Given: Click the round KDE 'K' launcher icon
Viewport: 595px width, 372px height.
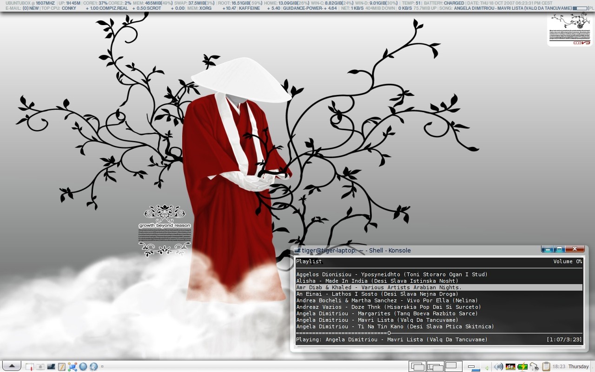Looking at the screenshot, I should point(93,366).
